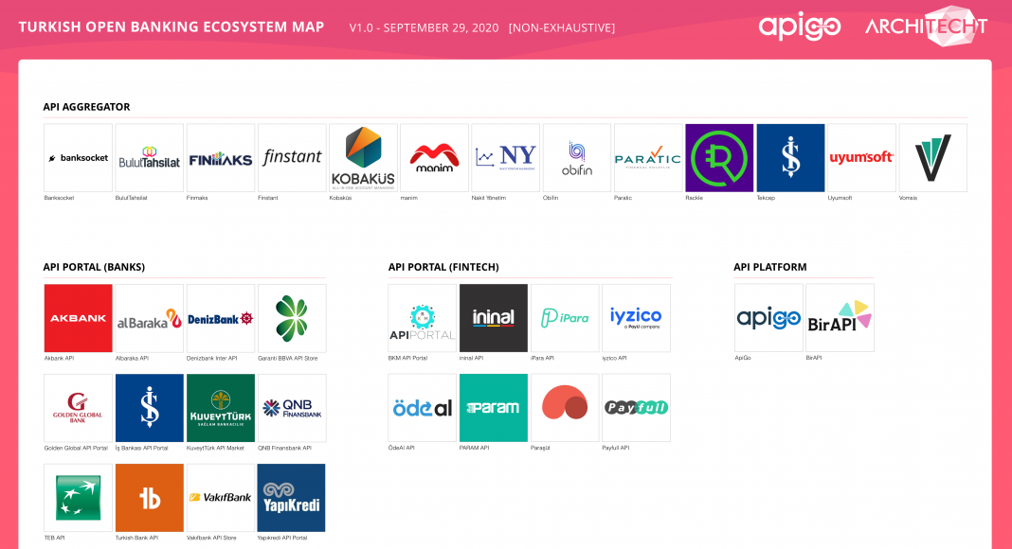
Task: Select the green KuveytTürk logo tile
Action: tap(221, 408)
